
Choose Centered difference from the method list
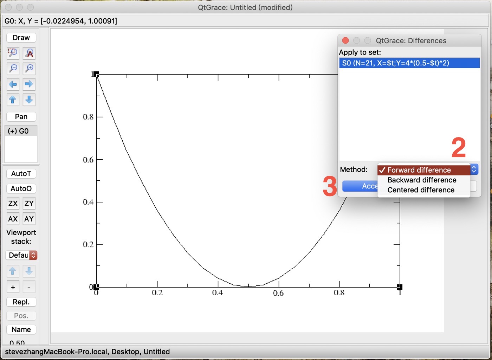[421, 190]
